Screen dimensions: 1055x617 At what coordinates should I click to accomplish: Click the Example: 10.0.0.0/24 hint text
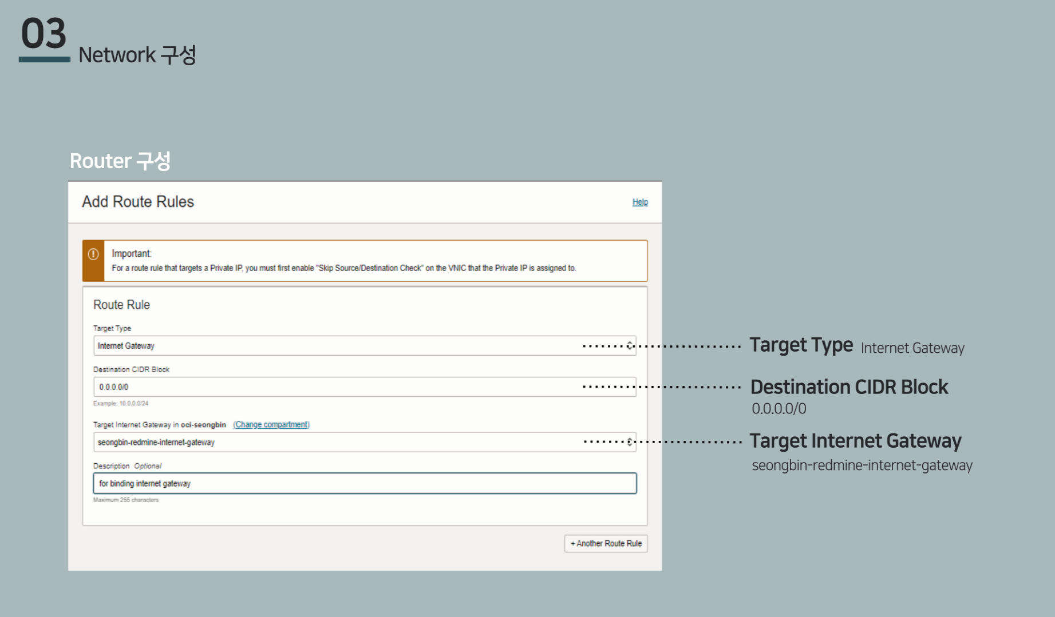click(121, 404)
